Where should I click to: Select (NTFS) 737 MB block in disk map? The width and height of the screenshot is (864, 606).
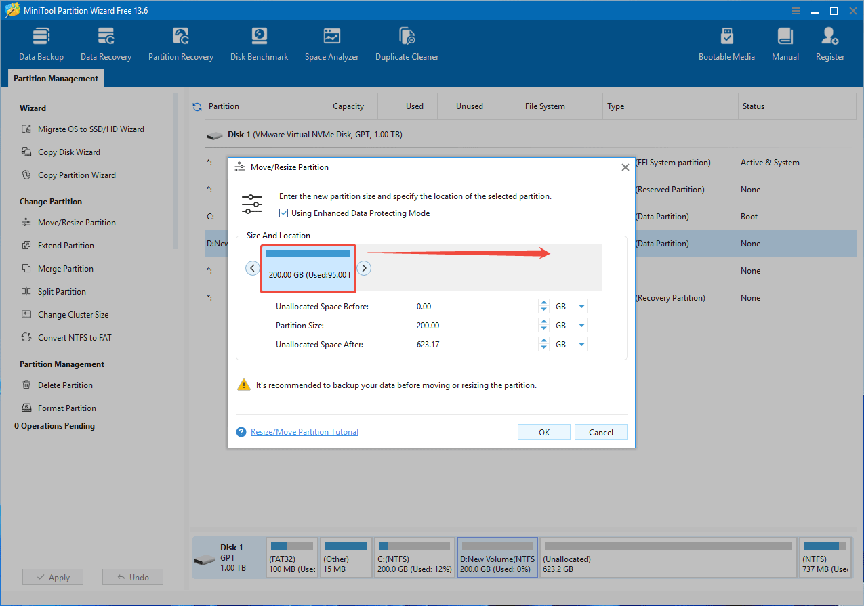[825, 557]
